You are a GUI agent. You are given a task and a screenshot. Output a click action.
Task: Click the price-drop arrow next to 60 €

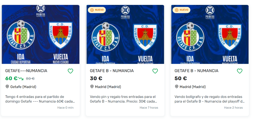21,79
